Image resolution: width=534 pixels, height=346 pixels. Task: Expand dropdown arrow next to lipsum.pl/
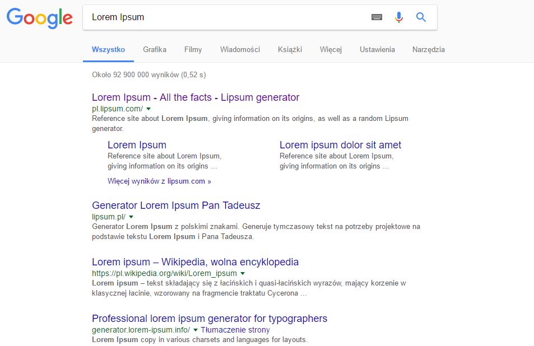point(131,217)
